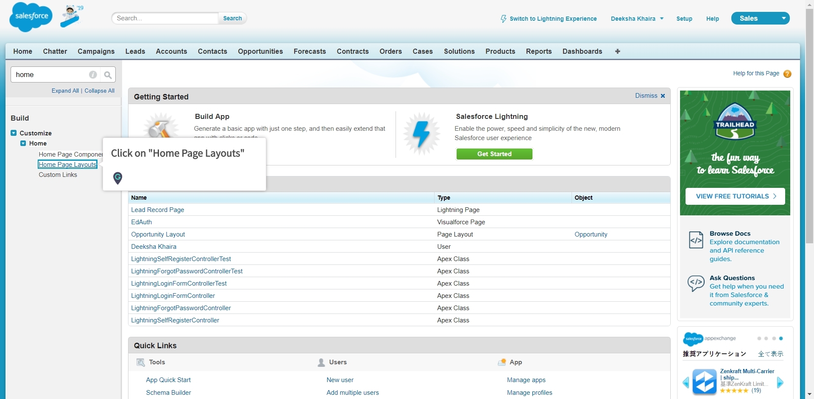This screenshot has width=814, height=399.
Task: Collapse the Home tree node
Action: [23, 143]
